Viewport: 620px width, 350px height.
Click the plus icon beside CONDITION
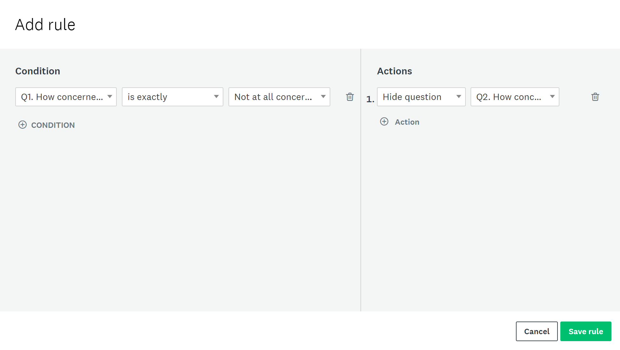(23, 125)
